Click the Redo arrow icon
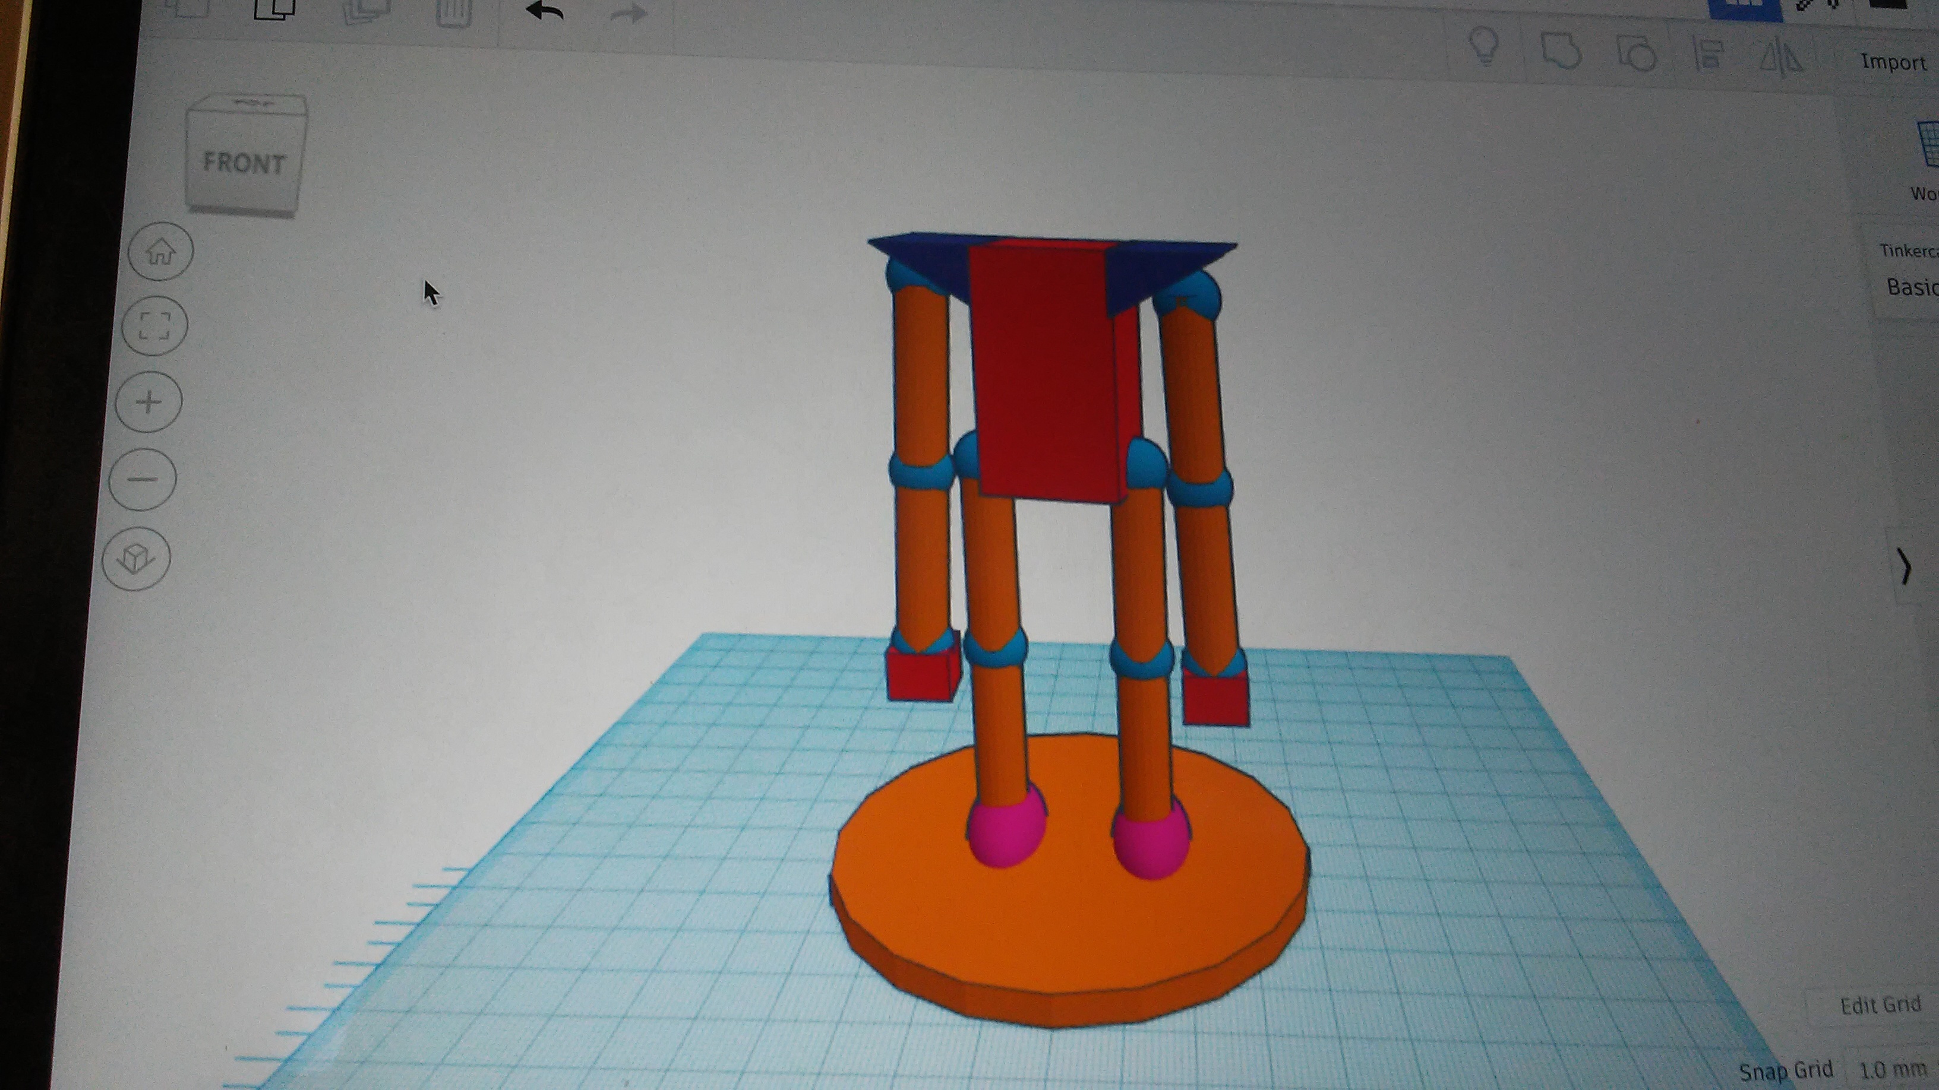Screen dimensions: 1939x1090 point(628,14)
